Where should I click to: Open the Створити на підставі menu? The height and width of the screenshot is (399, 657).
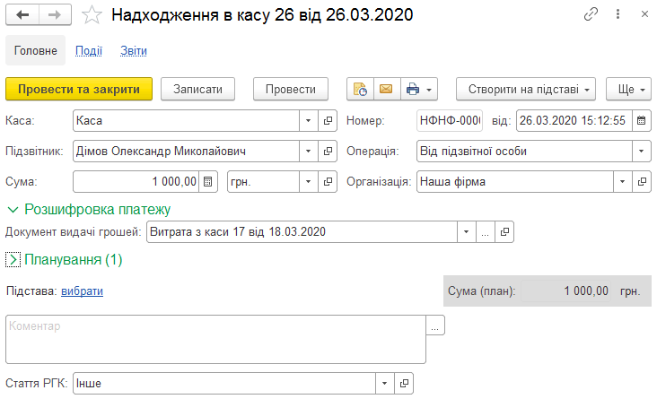[526, 89]
